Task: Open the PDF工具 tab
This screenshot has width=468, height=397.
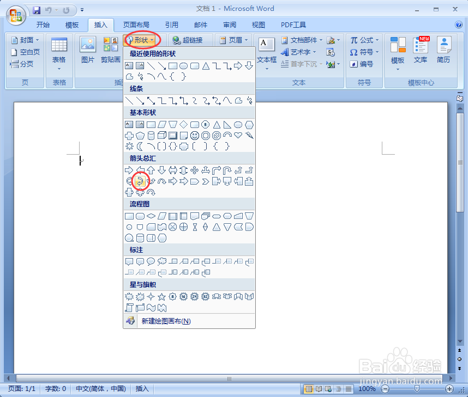Action: 293,25
